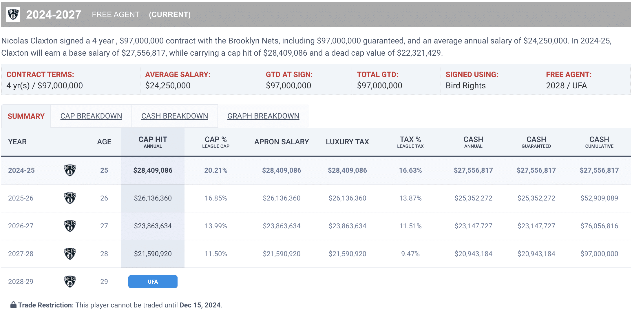Click the 2024-25 year cell
Viewport: 632px width, 317px height.
[21, 170]
